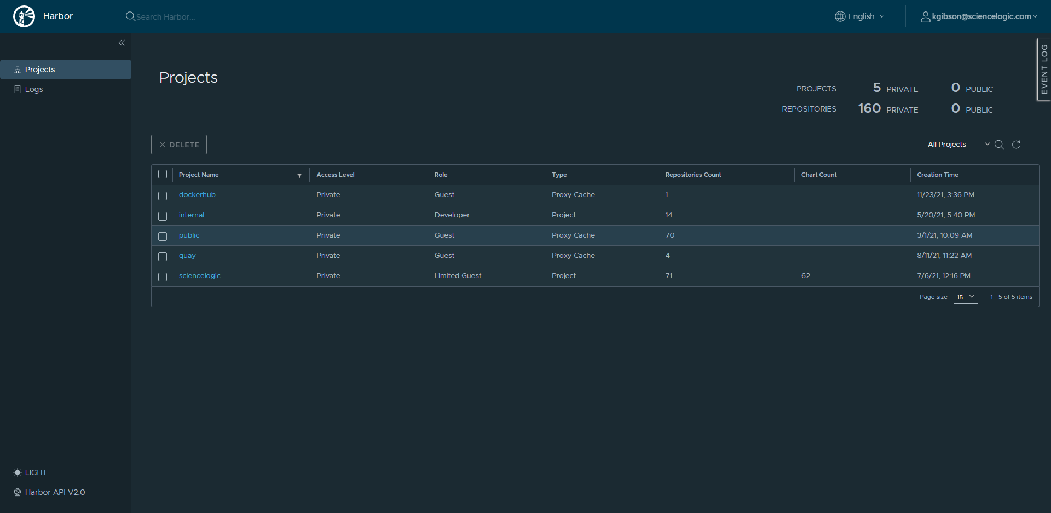This screenshot has height=513, width=1051.
Task: Click the Harbor lighthouse logo
Action: (24, 16)
